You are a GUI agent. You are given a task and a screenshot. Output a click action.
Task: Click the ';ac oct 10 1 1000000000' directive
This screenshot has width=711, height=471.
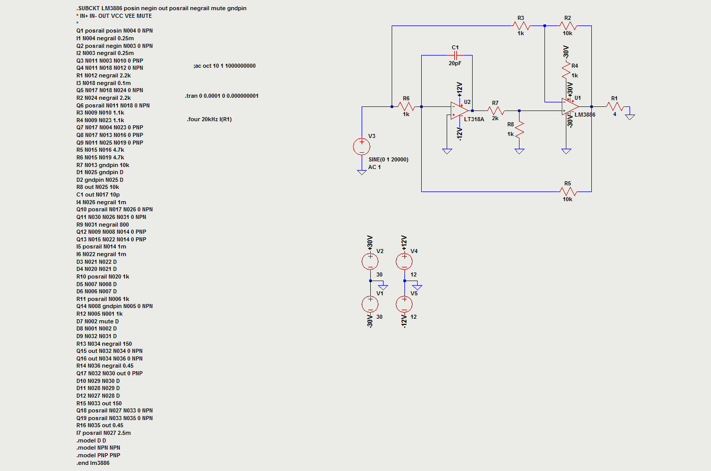225,66
